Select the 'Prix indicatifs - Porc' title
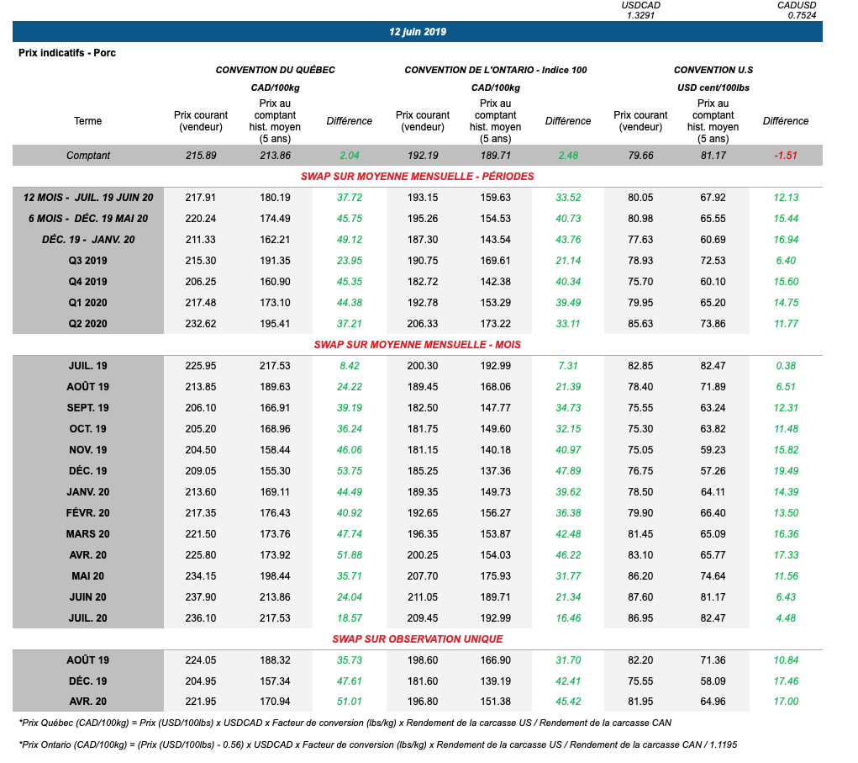858x763 pixels. click(67, 53)
